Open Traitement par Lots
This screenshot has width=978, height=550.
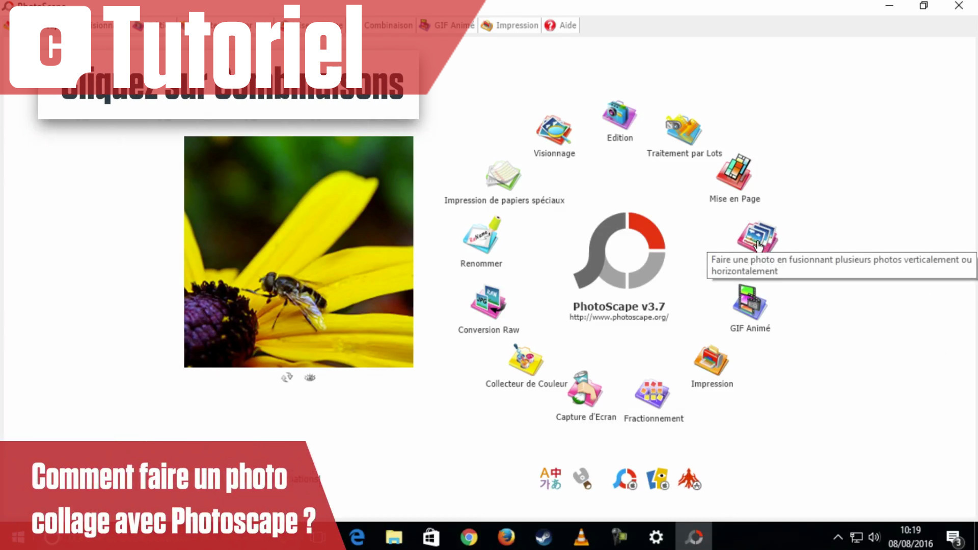(x=683, y=130)
